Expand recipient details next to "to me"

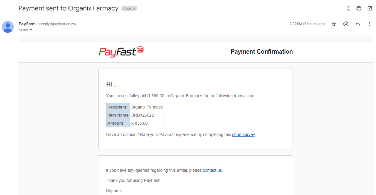pos(31,30)
